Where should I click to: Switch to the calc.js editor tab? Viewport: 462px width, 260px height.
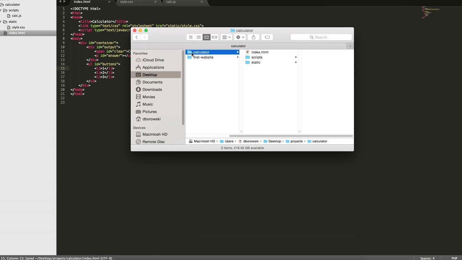point(171,2)
